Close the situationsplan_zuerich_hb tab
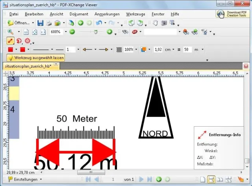Image resolution: width=252 pixels, height=186 pixels. pyautogui.click(x=56, y=64)
